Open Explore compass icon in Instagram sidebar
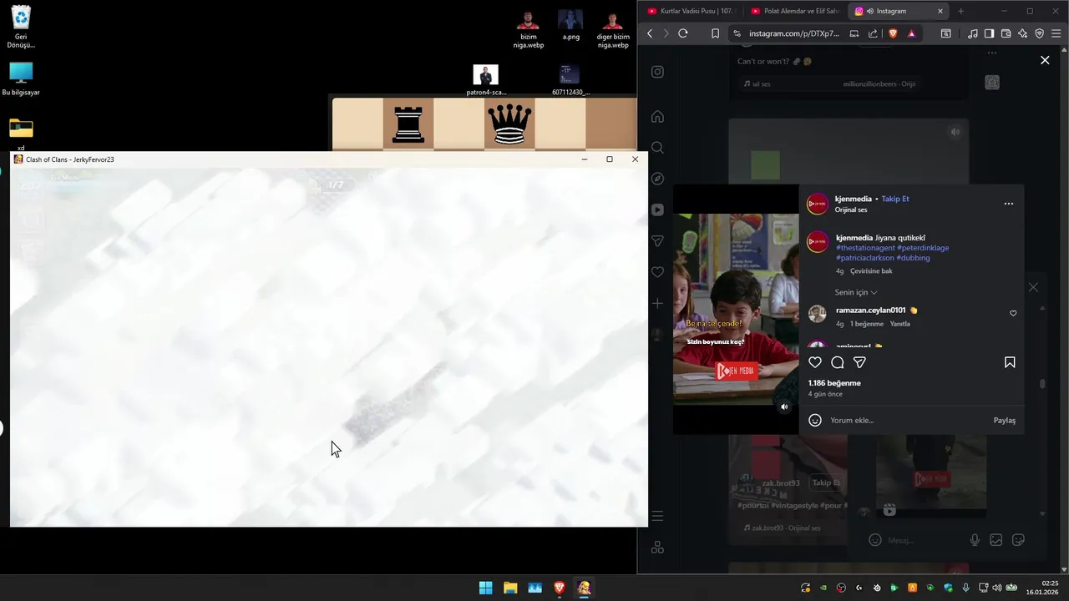Viewport: 1069px width, 601px height. [657, 179]
